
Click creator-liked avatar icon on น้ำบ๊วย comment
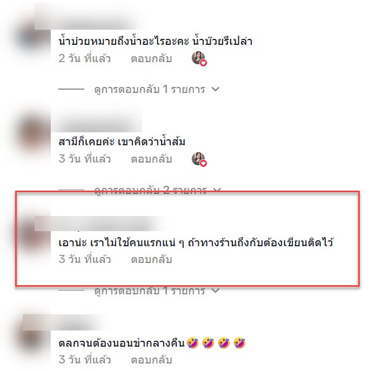(x=199, y=58)
